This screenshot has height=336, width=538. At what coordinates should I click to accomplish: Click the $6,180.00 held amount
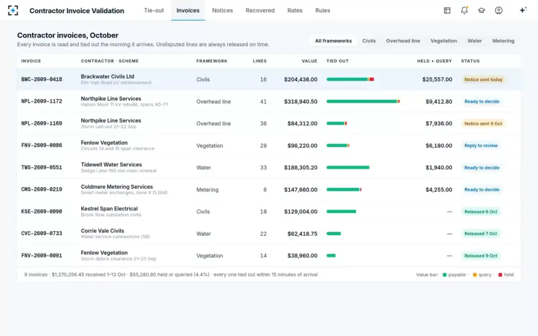tap(439, 145)
